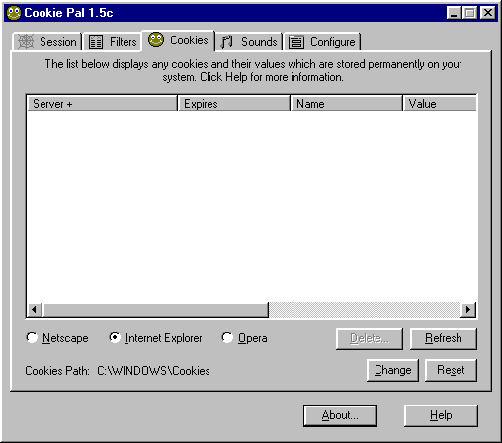Click the spider web Session tab icon
The height and width of the screenshot is (443, 502).
pos(26,41)
